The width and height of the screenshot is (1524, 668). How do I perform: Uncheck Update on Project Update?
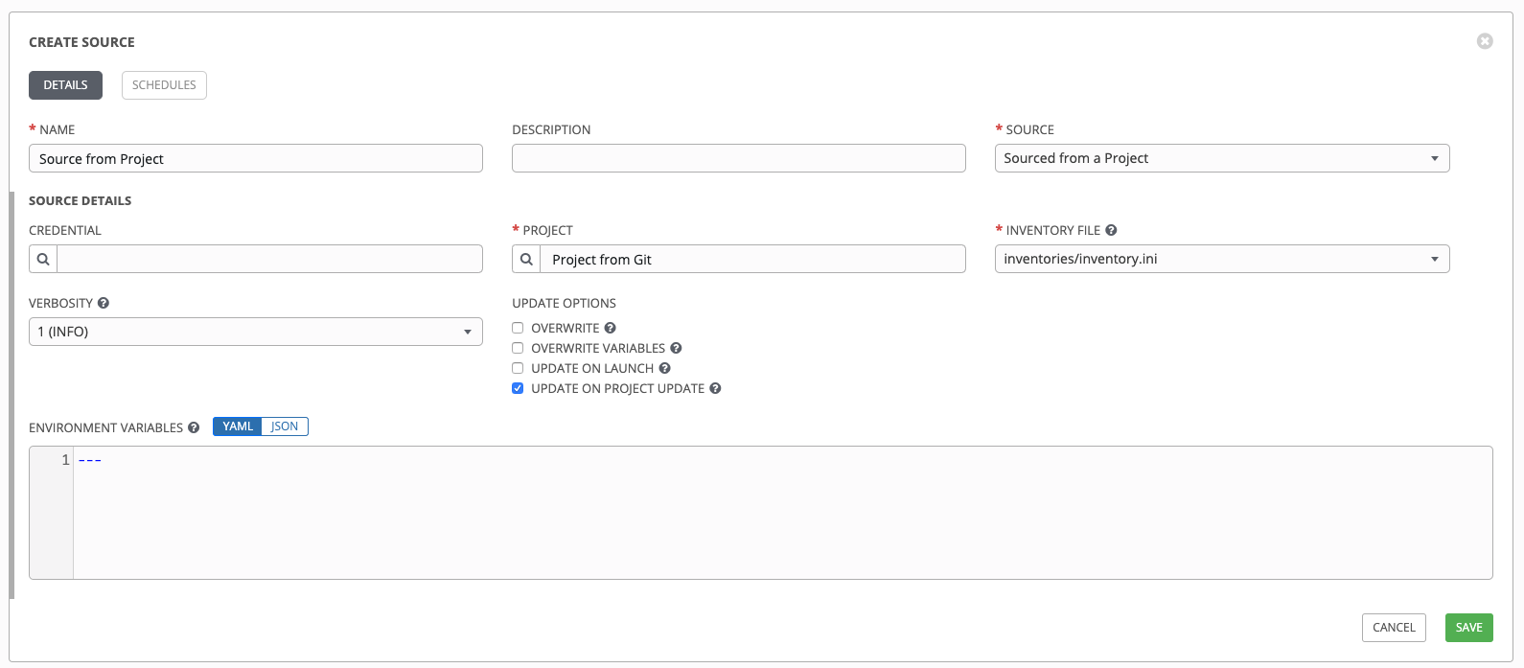pos(518,388)
